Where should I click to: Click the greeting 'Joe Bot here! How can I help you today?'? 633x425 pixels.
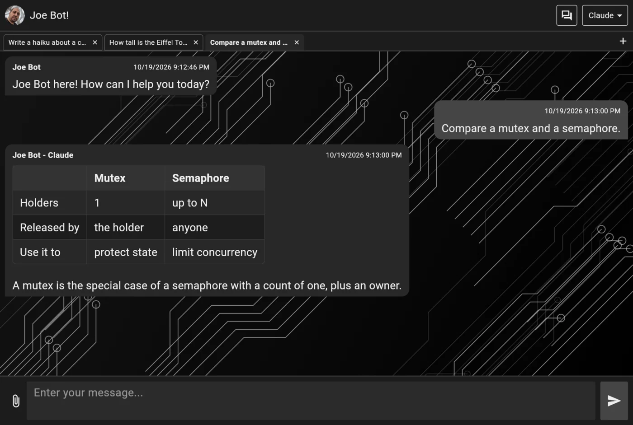(111, 84)
